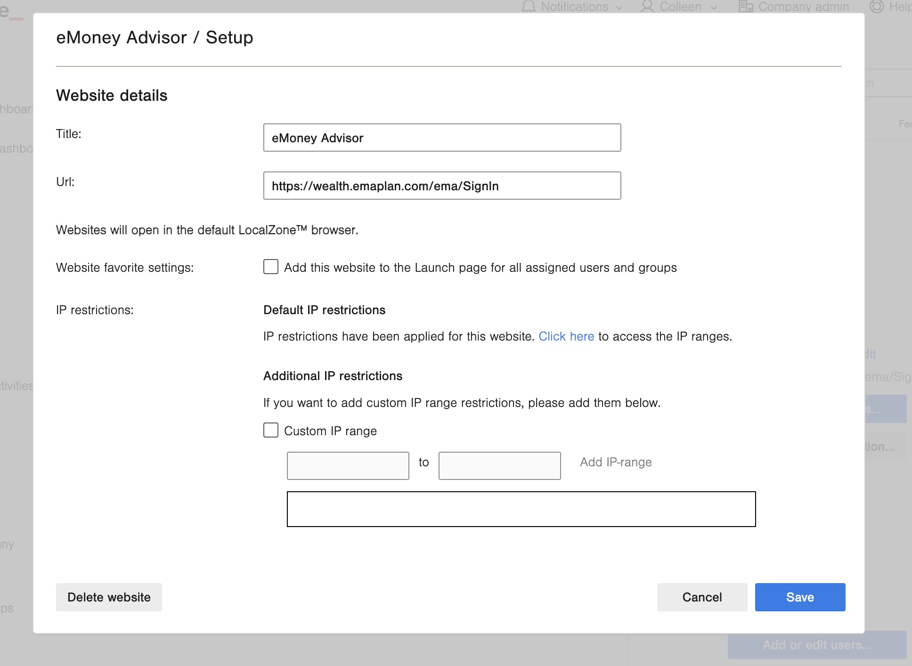
Task: Select the IP range list box
Action: 521,509
